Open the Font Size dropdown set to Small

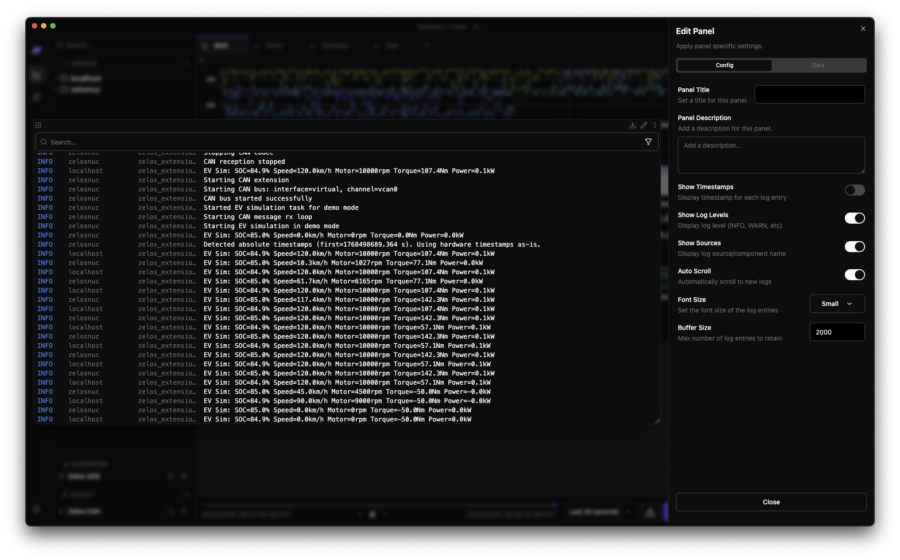[x=837, y=304]
